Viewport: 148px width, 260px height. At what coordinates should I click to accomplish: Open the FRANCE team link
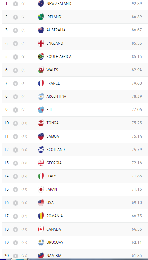(53, 83)
